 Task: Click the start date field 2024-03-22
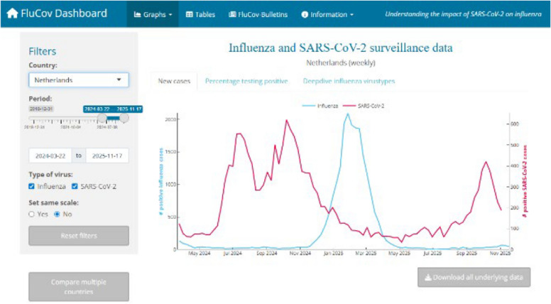pyautogui.click(x=50, y=156)
